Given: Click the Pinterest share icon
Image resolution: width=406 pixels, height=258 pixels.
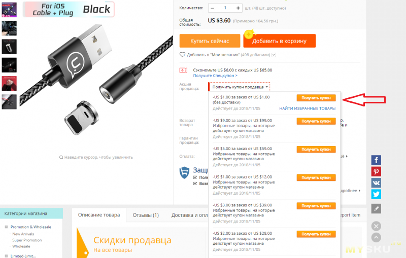Looking at the screenshot, I should pos(376,172).
